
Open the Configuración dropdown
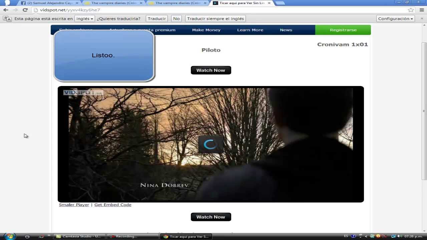pyautogui.click(x=395, y=19)
